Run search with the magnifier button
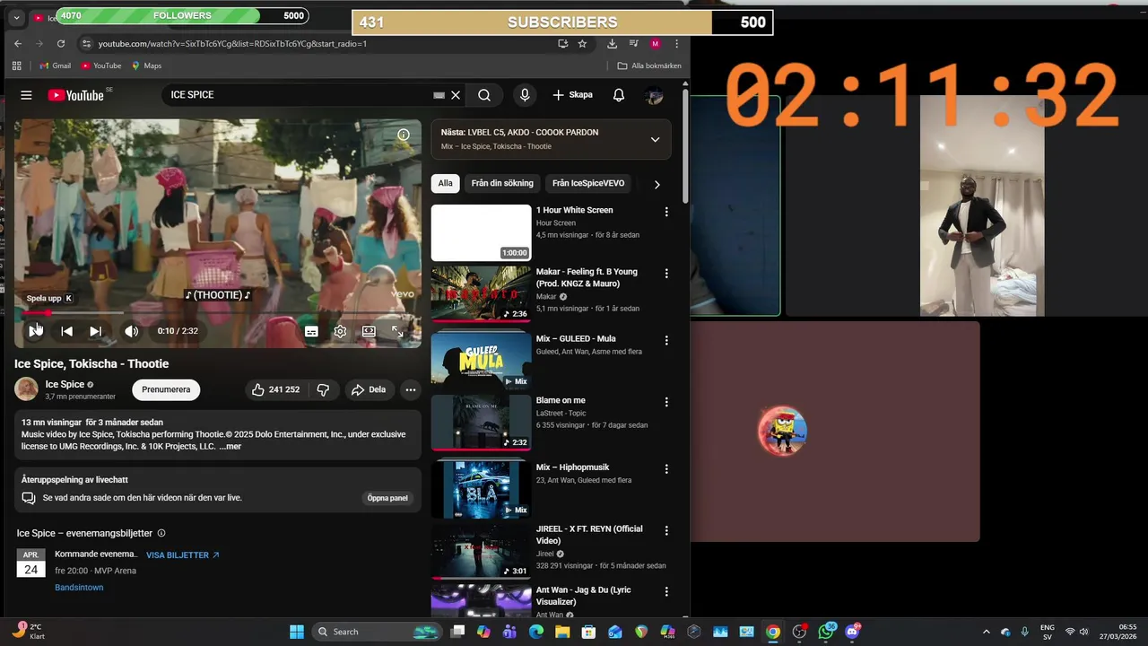Image resolution: width=1148 pixels, height=646 pixels. tap(484, 95)
